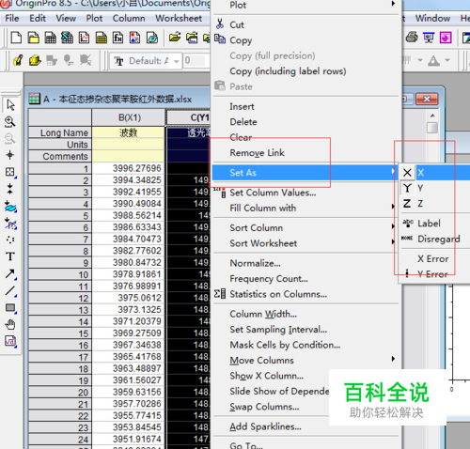Choose Normalize from context menu
This screenshot has width=470, height=449.
point(255,263)
